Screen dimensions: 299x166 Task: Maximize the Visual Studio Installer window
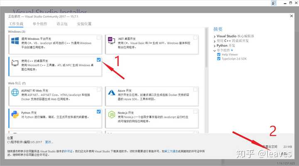291,3
